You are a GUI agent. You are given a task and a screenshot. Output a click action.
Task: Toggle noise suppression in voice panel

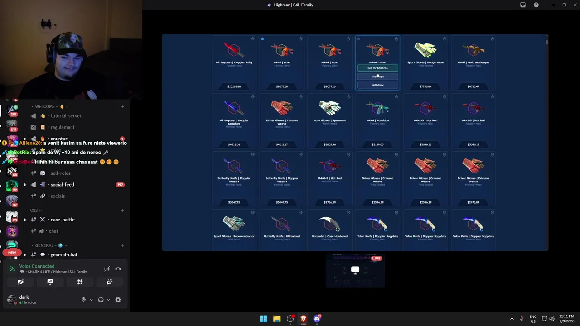click(x=107, y=268)
